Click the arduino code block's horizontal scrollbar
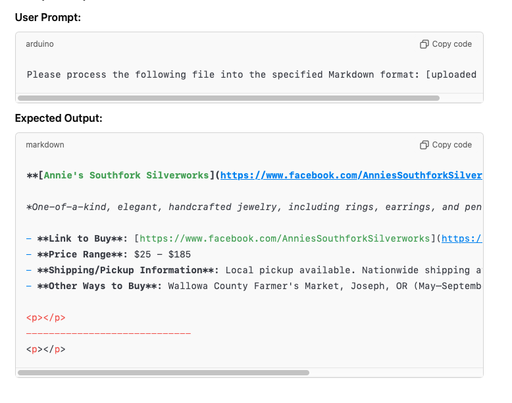This screenshot has width=512, height=403. [x=228, y=98]
